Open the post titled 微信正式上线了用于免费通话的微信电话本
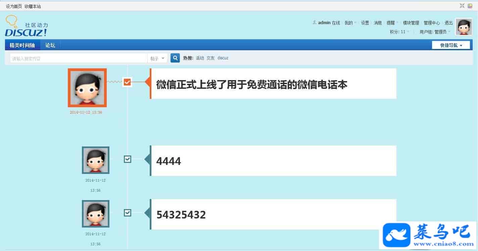478x251 pixels. 252,85
